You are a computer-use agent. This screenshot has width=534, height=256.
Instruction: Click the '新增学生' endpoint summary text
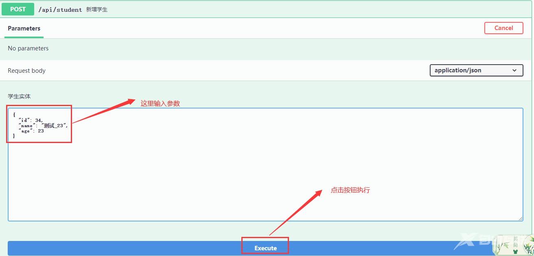point(97,9)
